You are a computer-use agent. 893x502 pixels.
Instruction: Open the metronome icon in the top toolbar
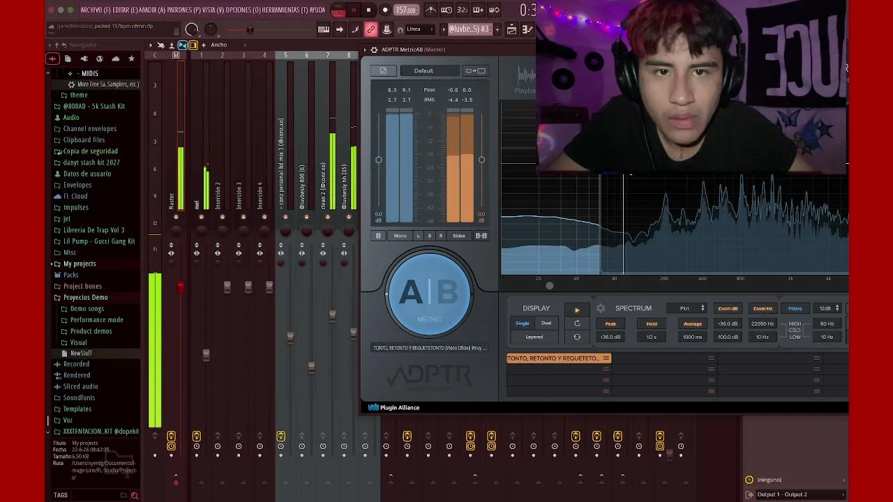[430, 10]
